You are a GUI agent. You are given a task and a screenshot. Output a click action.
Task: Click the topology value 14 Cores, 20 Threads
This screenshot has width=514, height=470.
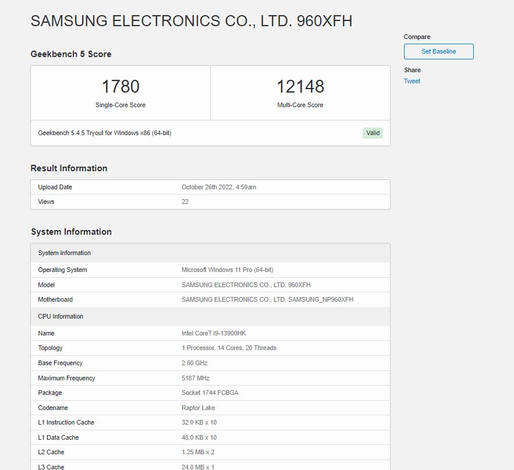229,348
